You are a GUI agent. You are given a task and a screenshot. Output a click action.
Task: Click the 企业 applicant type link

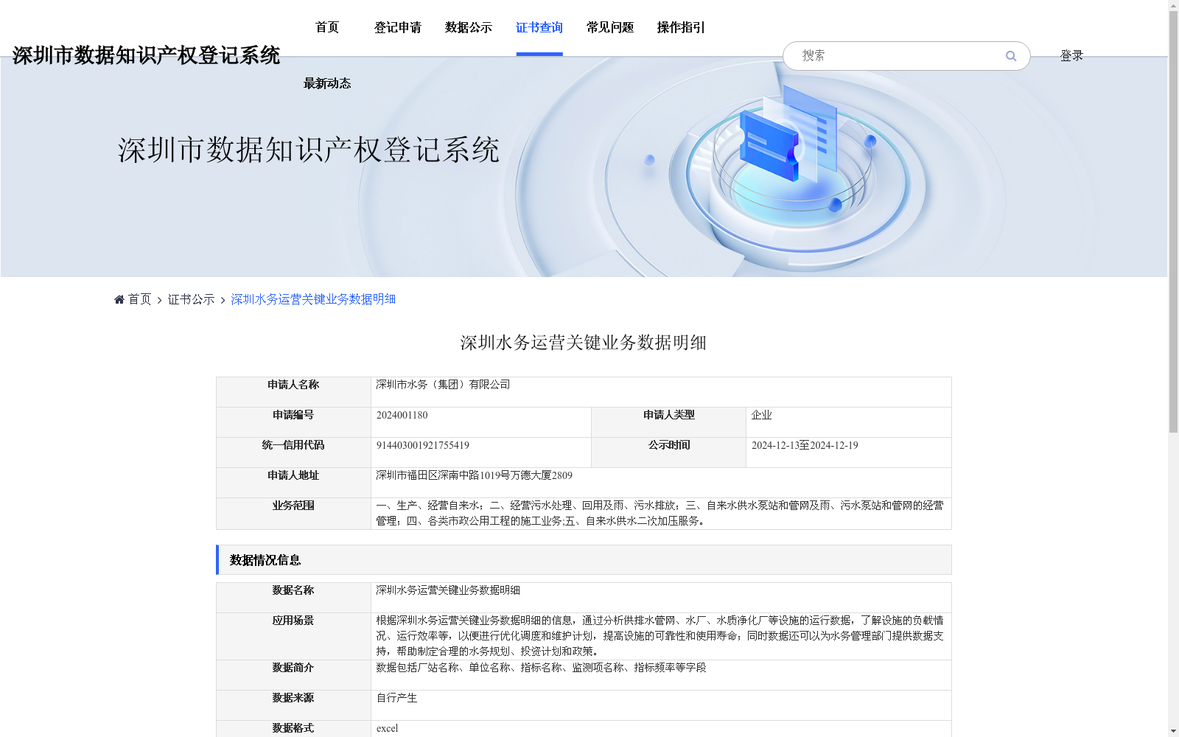(x=762, y=415)
